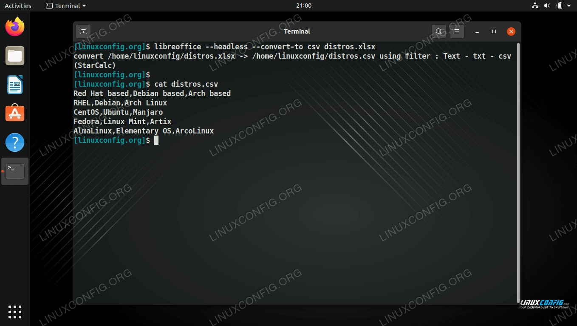The width and height of the screenshot is (577, 326).
Task: Open a new terminal tab
Action: click(83, 31)
